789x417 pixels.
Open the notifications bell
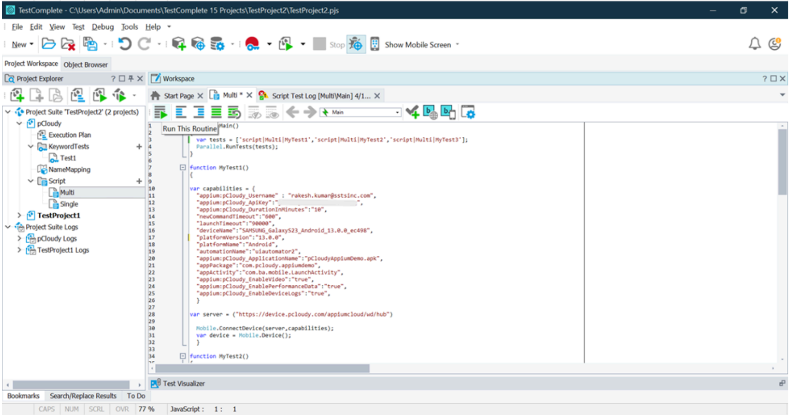point(754,44)
